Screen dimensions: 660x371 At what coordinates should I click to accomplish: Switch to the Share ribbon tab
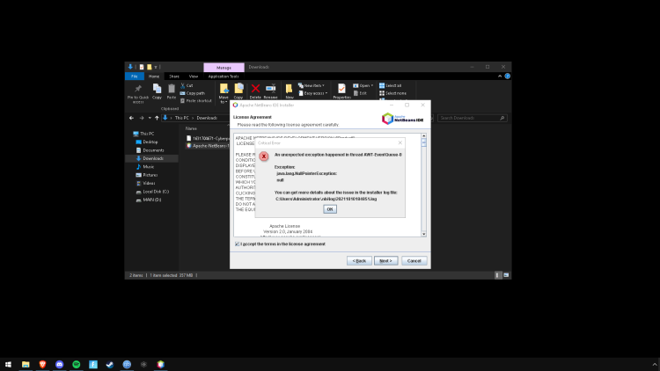click(174, 76)
